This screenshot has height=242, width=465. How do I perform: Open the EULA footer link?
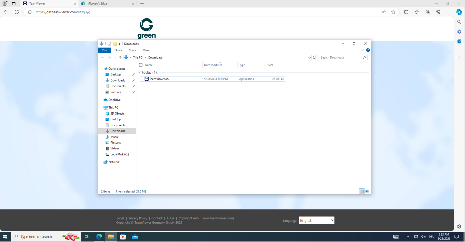[170, 218]
